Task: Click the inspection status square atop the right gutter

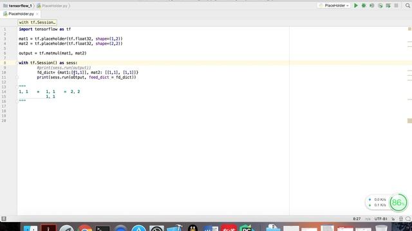Action: point(409,29)
